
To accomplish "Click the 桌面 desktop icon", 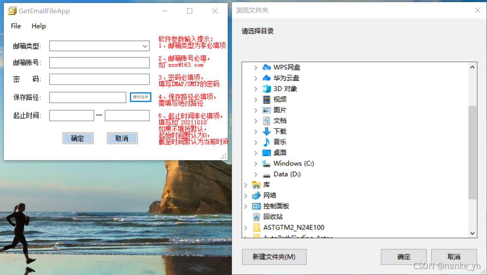I will [x=267, y=153].
